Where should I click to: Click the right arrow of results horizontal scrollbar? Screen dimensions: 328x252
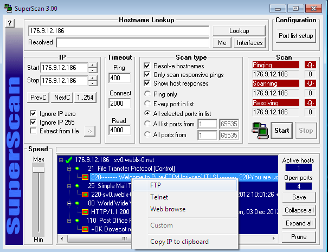click(x=273, y=238)
